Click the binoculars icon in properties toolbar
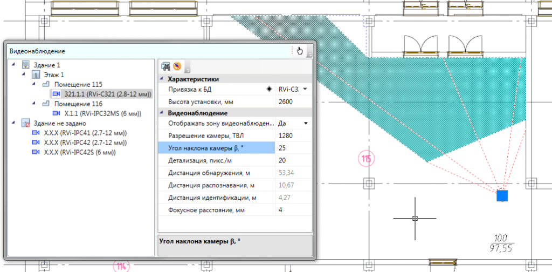The height and width of the screenshot is (272, 552). pyautogui.click(x=165, y=66)
